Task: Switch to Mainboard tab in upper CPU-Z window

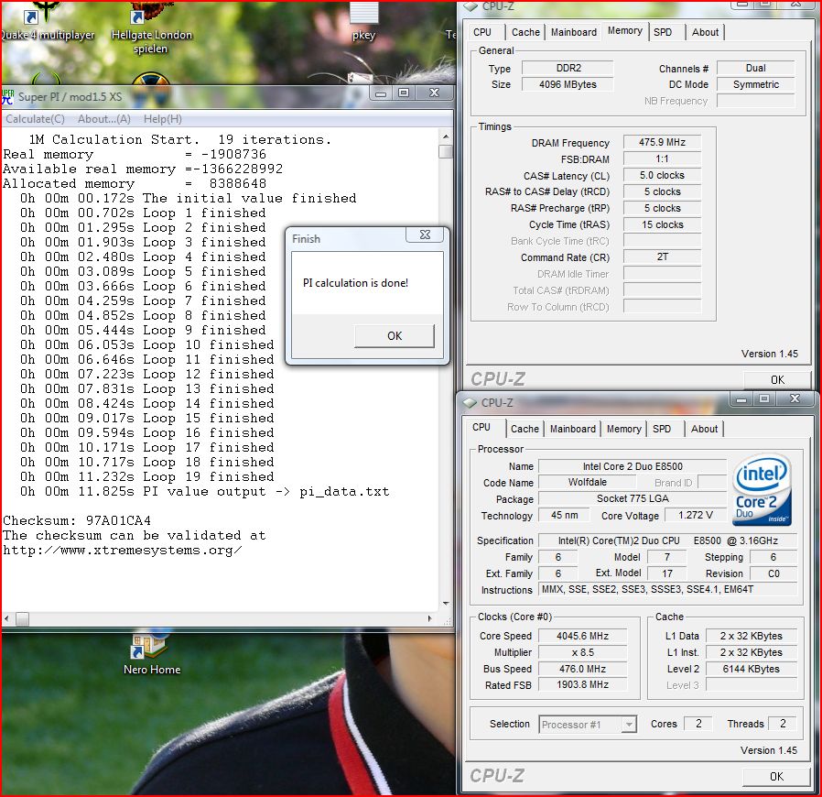Action: 574,32
